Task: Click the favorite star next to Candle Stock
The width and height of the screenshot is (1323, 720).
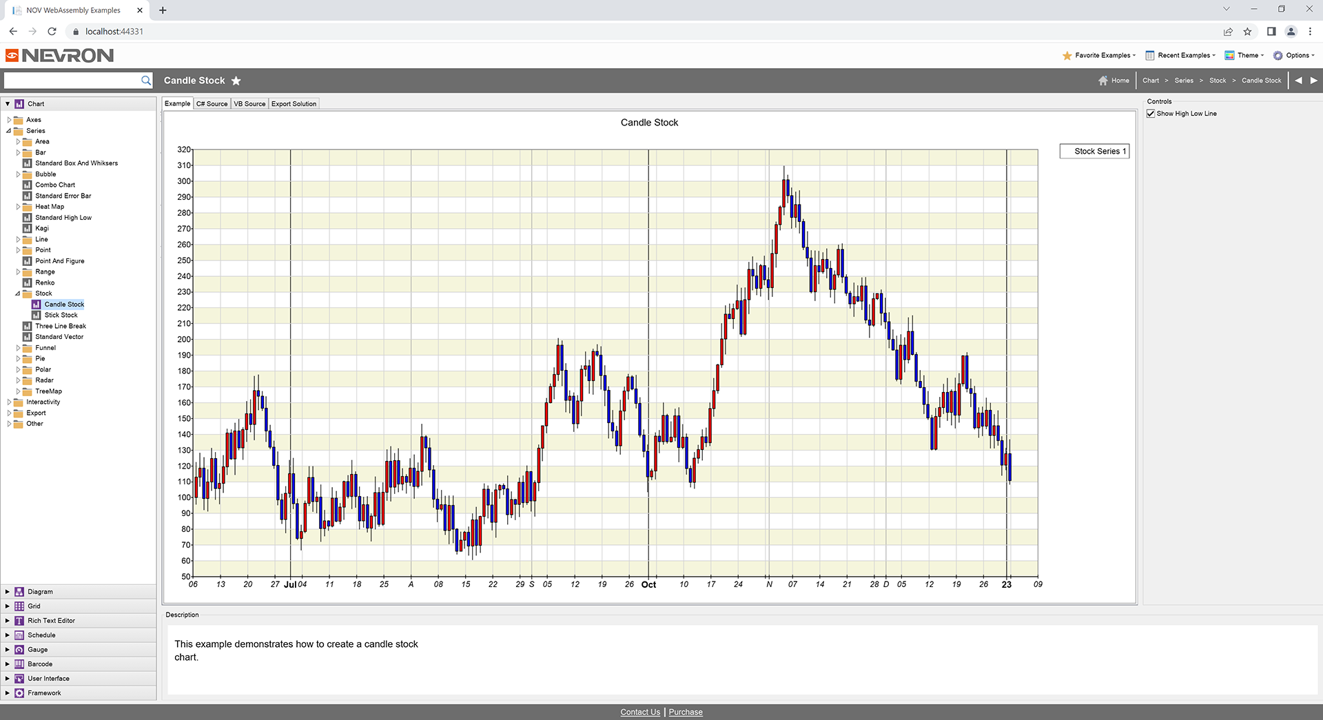Action: [x=236, y=81]
